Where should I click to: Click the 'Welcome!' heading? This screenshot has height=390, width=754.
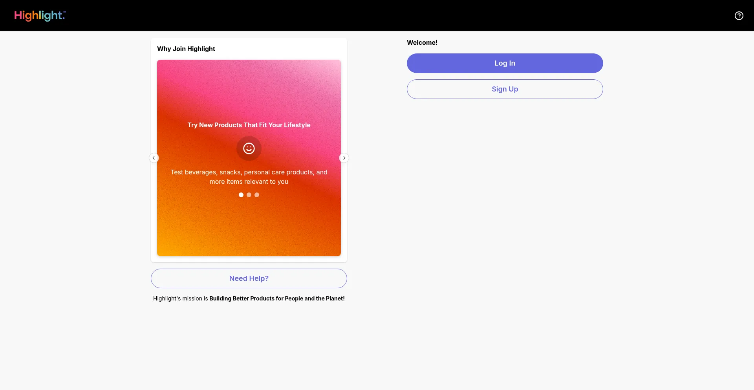coord(422,42)
